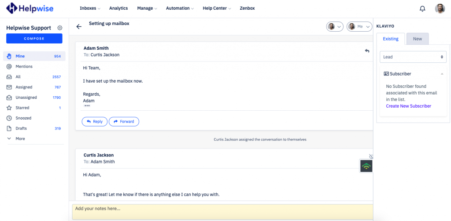Click the green wifi widget icon
451x221 pixels.
(x=366, y=166)
